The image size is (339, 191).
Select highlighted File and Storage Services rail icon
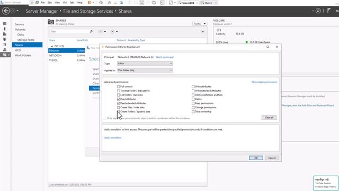tap(5, 55)
